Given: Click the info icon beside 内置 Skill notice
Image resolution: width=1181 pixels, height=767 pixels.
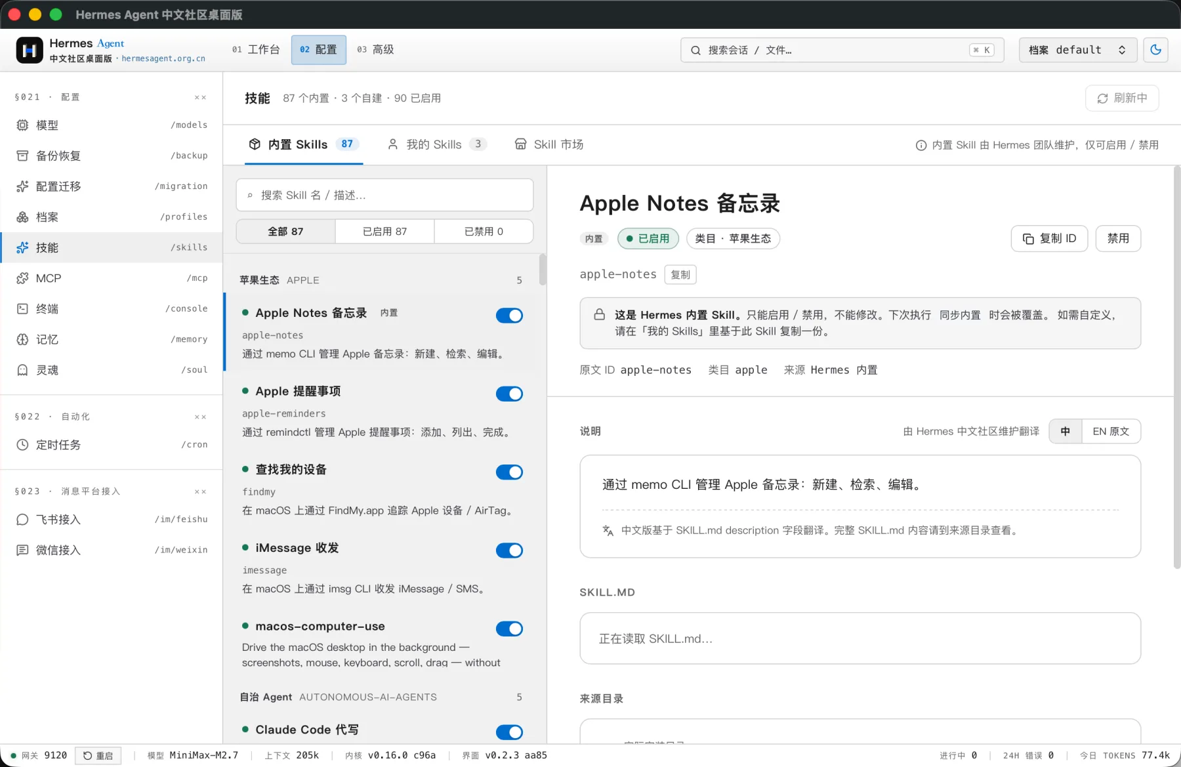Looking at the screenshot, I should click(921, 145).
